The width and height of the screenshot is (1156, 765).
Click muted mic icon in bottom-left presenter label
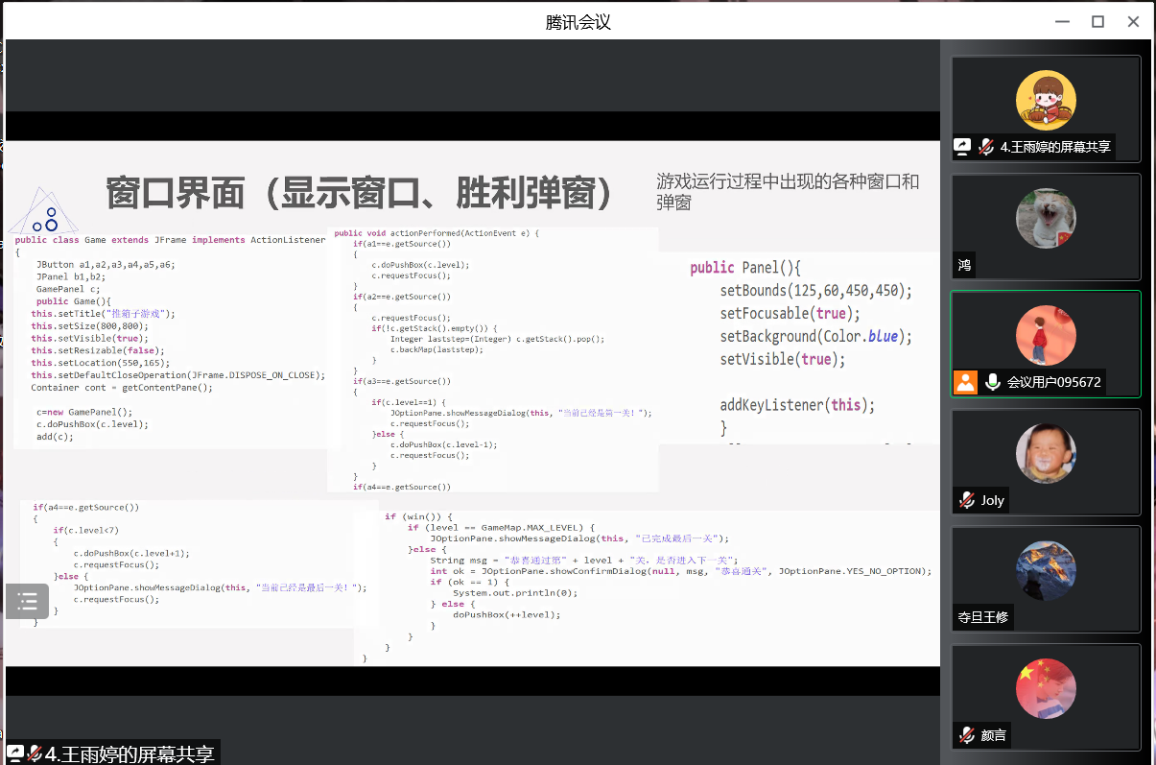[35, 753]
